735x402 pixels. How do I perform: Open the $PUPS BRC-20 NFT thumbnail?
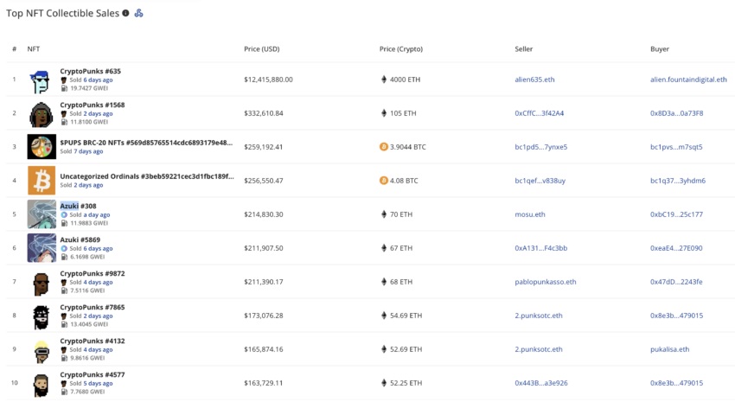click(42, 147)
